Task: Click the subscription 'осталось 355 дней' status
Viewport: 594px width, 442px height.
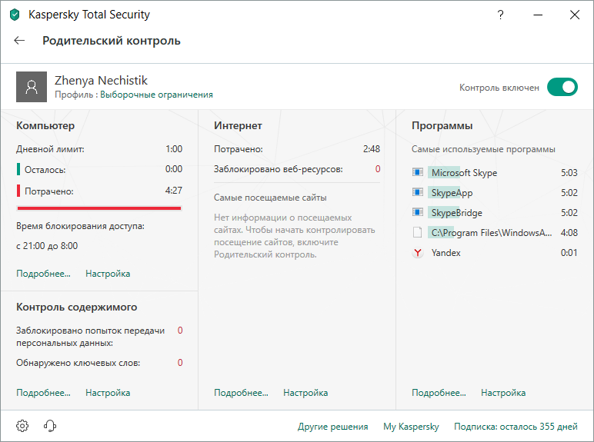Action: 516,427
